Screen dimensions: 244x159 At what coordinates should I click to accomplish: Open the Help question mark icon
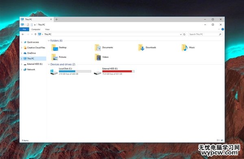pos(223,29)
